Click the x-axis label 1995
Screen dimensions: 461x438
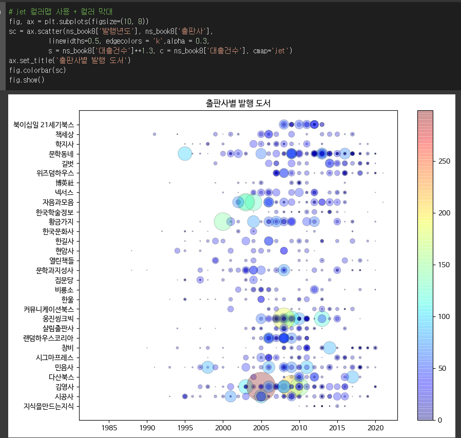(185, 428)
